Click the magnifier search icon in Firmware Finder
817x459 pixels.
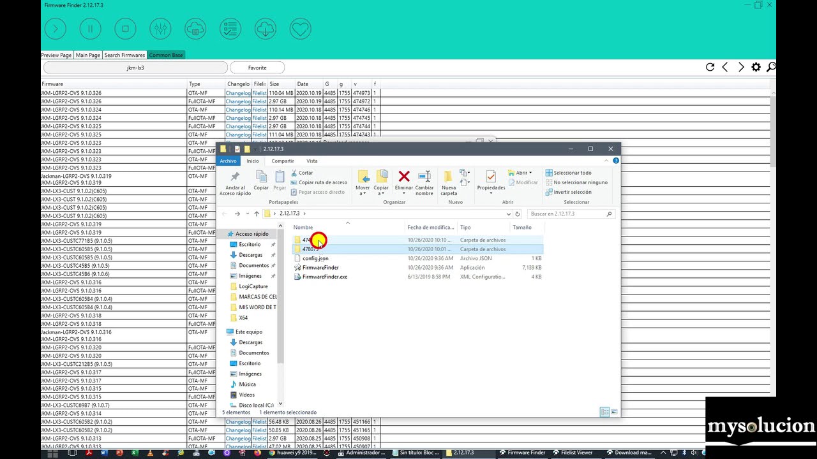(x=771, y=67)
